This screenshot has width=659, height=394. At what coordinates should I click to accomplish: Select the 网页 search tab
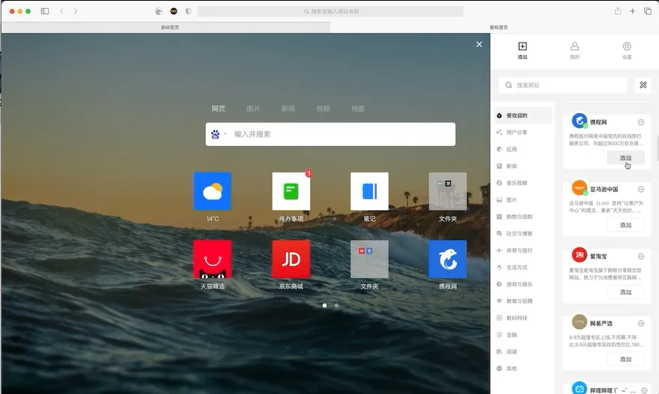[218, 108]
